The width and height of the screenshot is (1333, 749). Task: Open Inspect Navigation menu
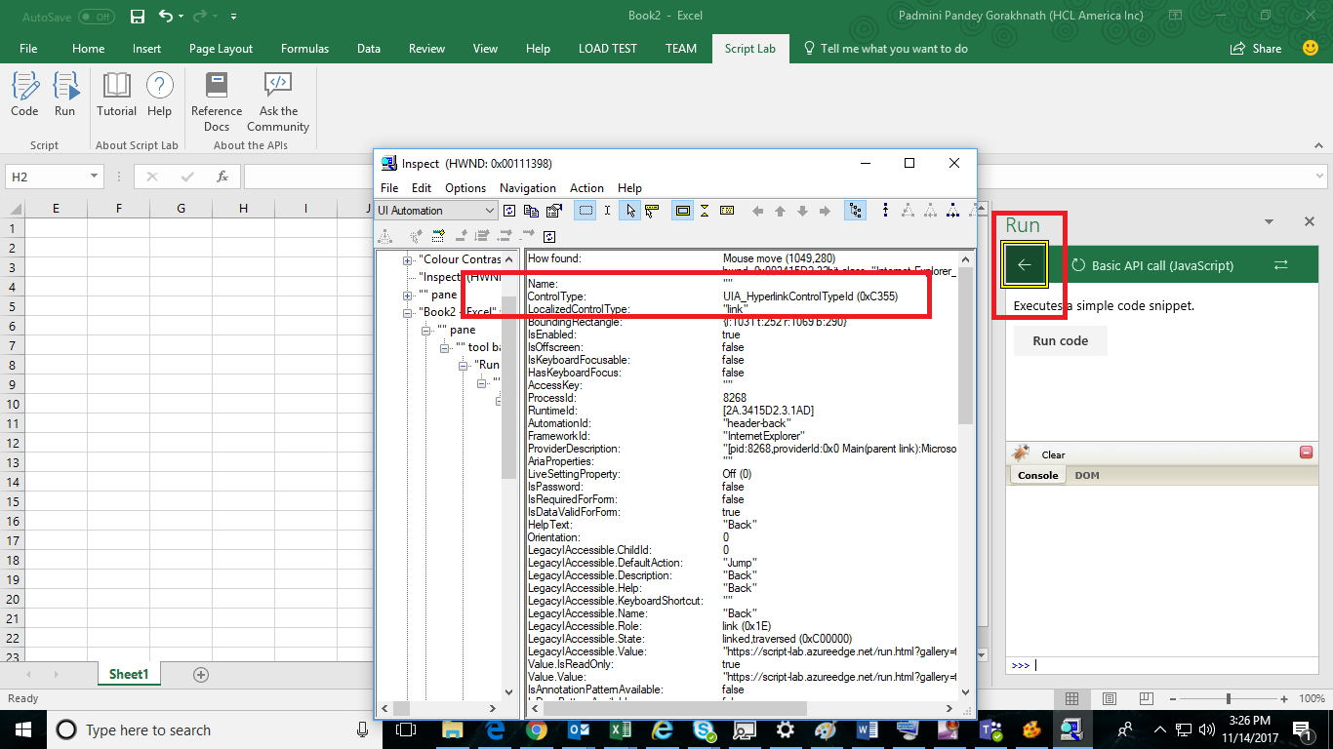pos(527,187)
